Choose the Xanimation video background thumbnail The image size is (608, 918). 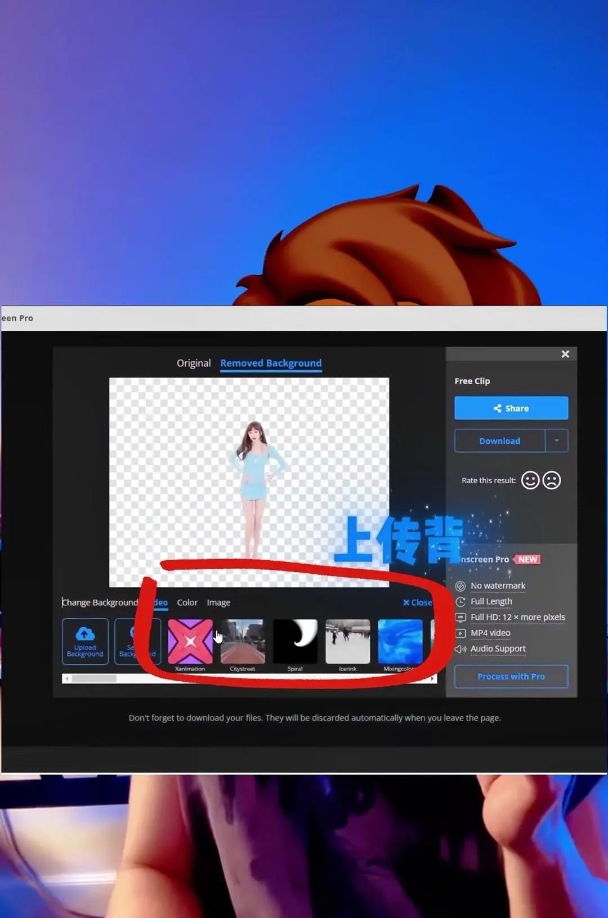coord(190,642)
